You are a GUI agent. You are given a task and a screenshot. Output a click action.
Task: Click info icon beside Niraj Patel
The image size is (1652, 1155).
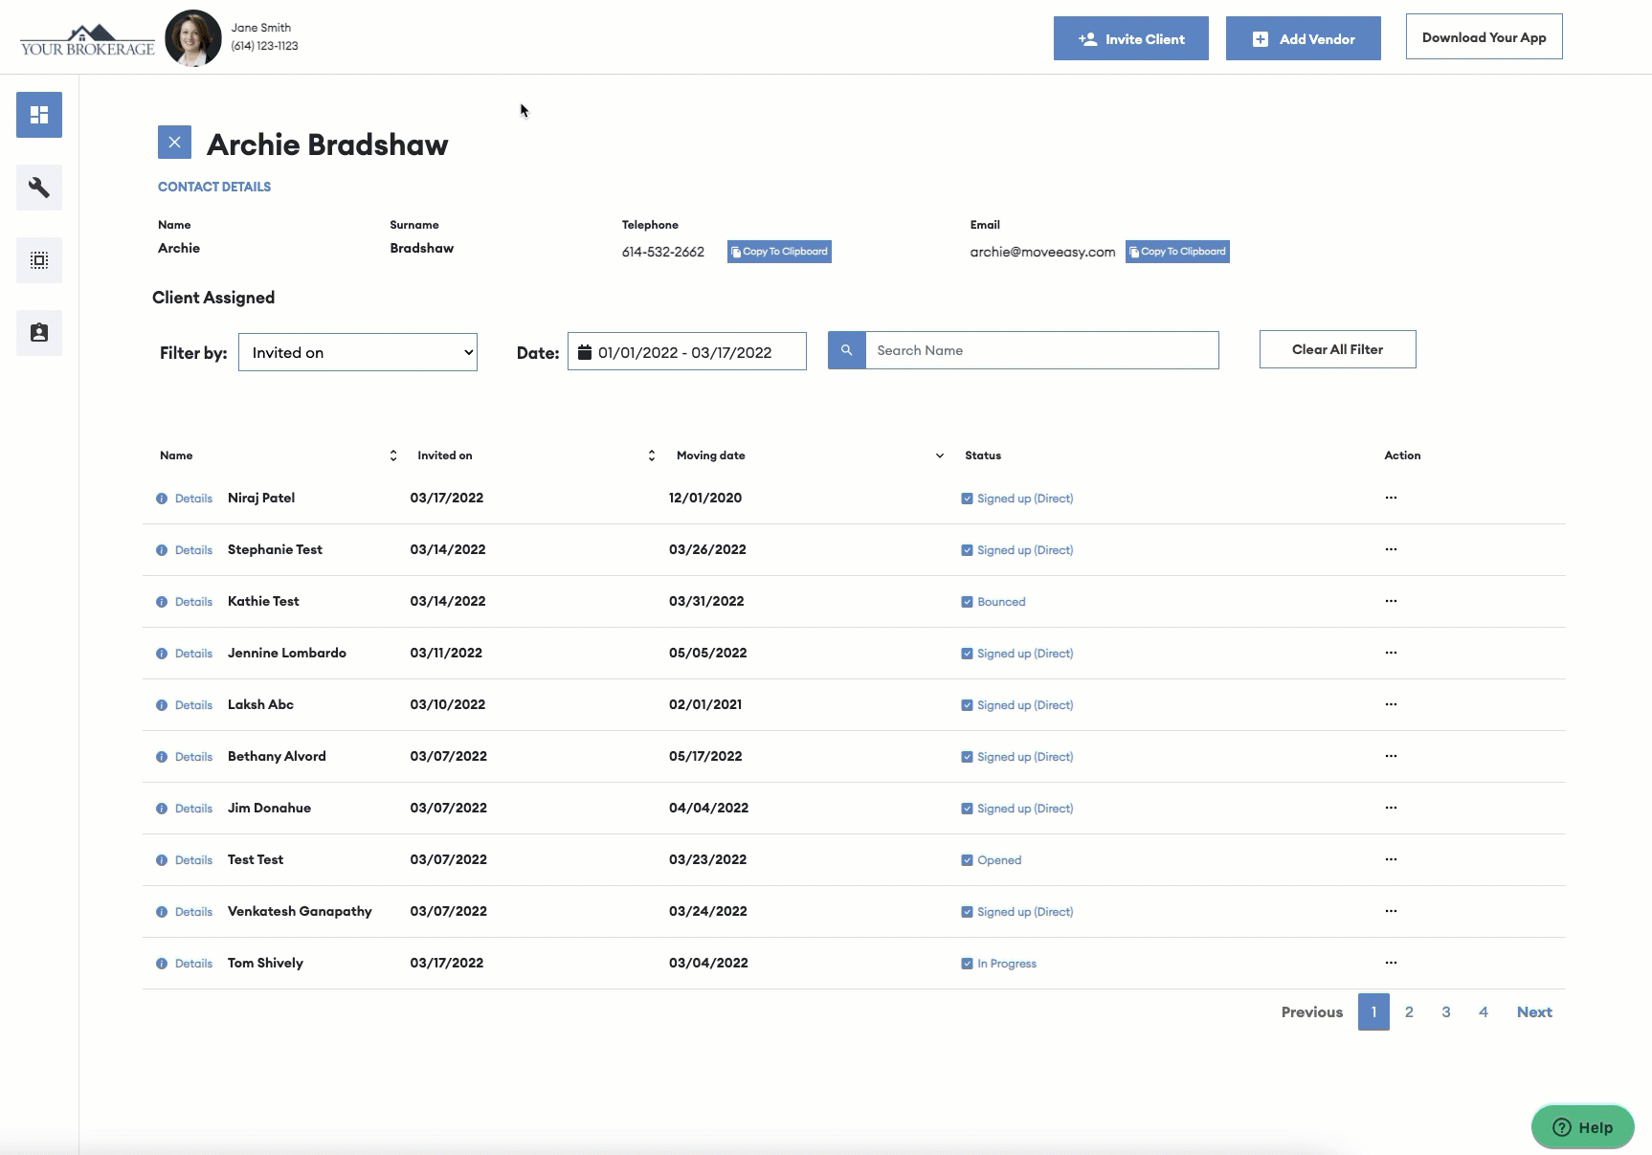[x=162, y=499]
